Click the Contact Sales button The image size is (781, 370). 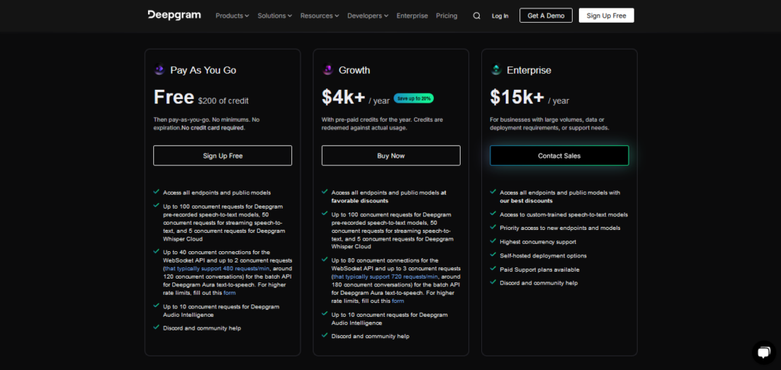coord(559,155)
